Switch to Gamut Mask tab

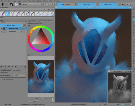tap(32, 21)
